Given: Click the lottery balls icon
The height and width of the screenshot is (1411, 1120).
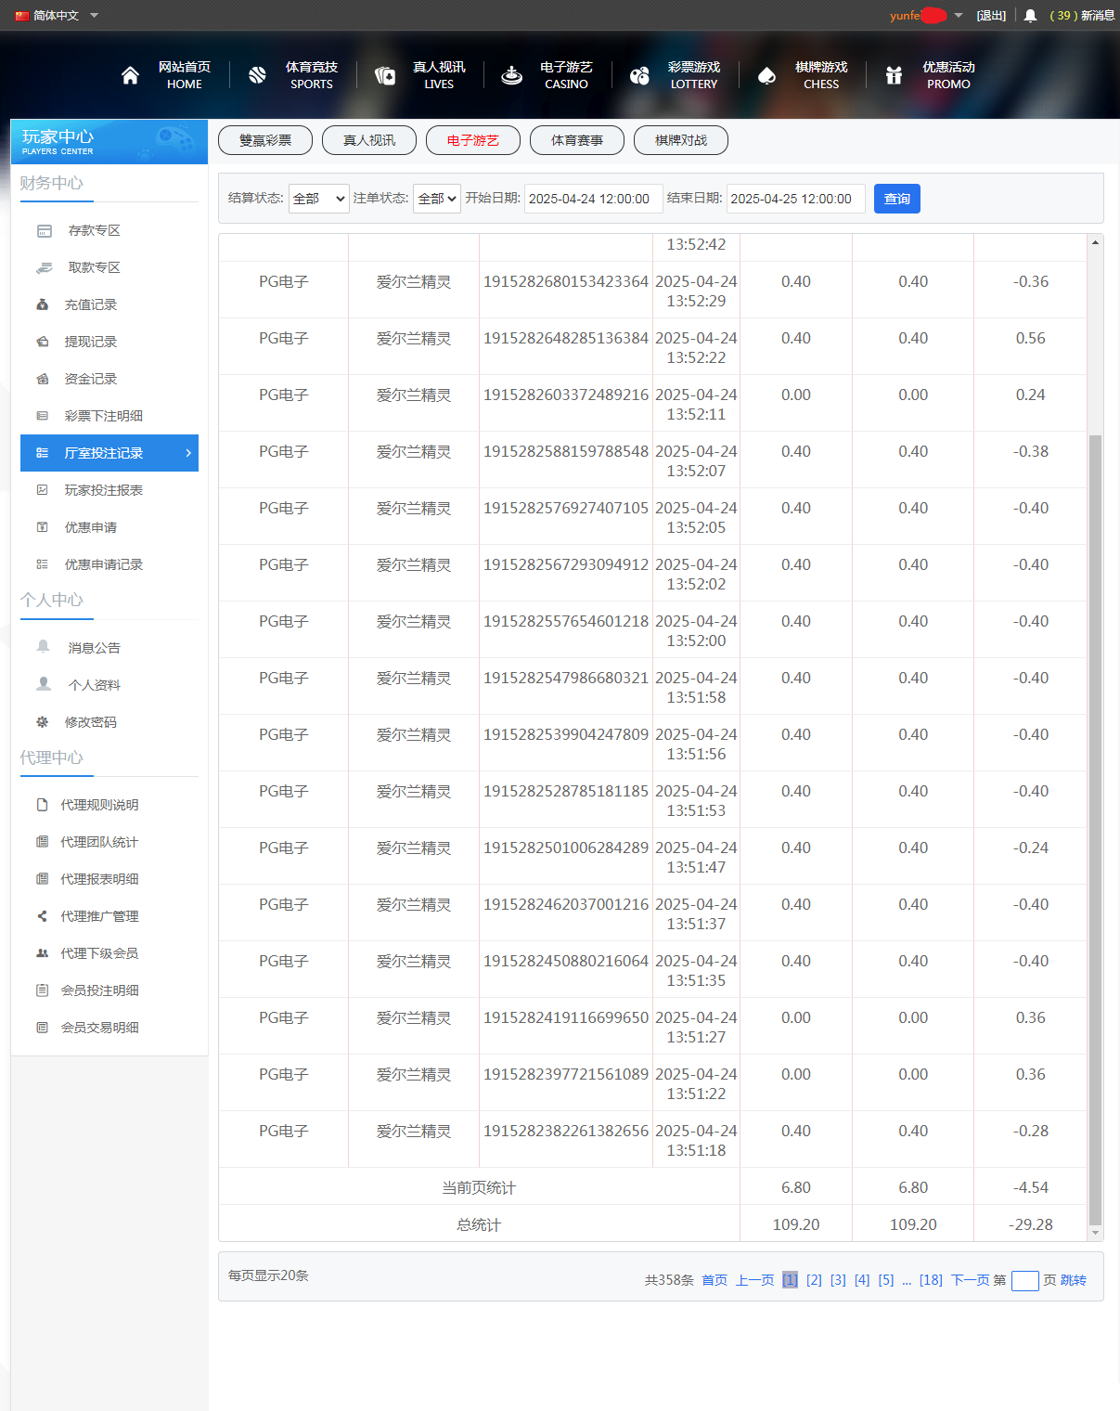Looking at the screenshot, I should (x=639, y=75).
